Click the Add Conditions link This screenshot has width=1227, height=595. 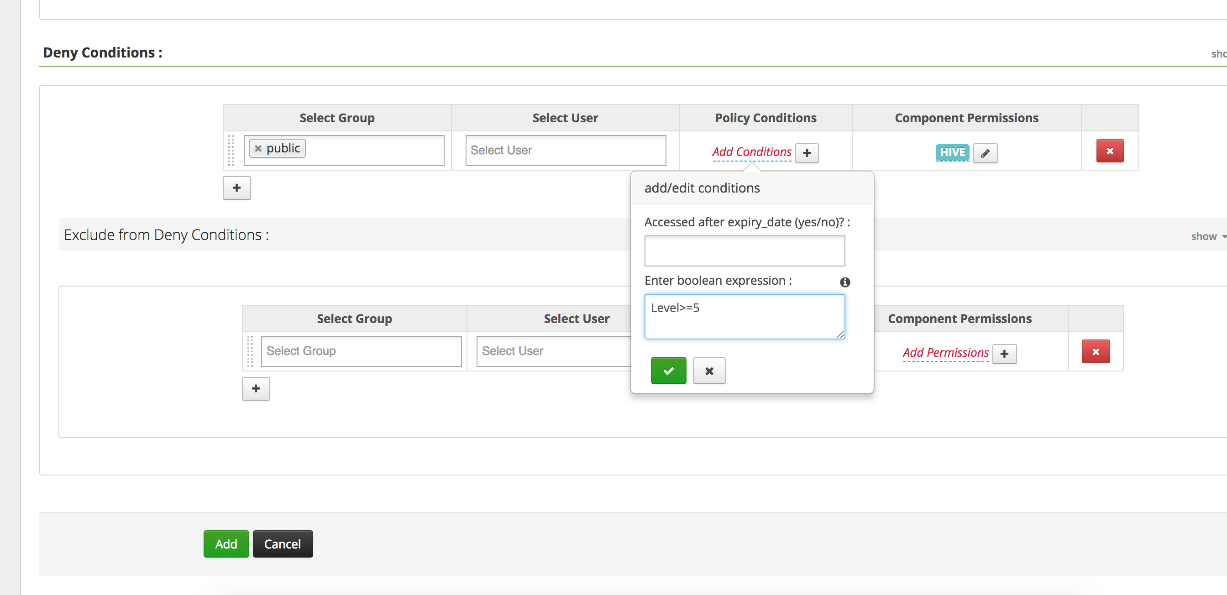(x=751, y=152)
